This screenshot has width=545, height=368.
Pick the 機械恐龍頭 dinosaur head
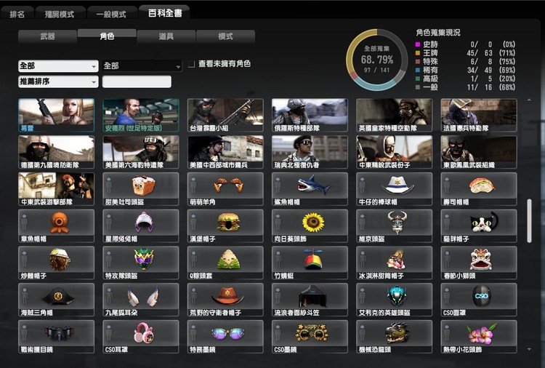[394, 336]
